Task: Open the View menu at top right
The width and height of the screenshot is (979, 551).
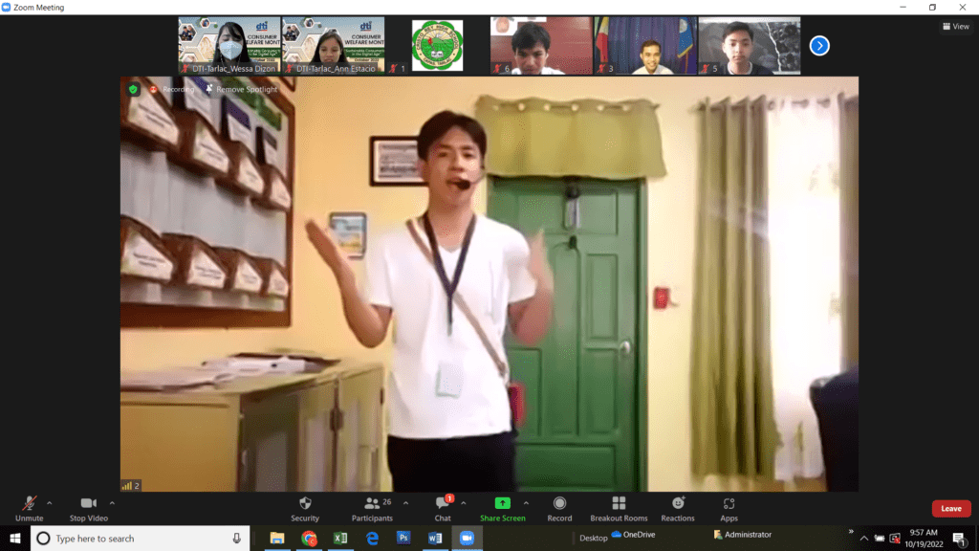Action: click(x=955, y=27)
